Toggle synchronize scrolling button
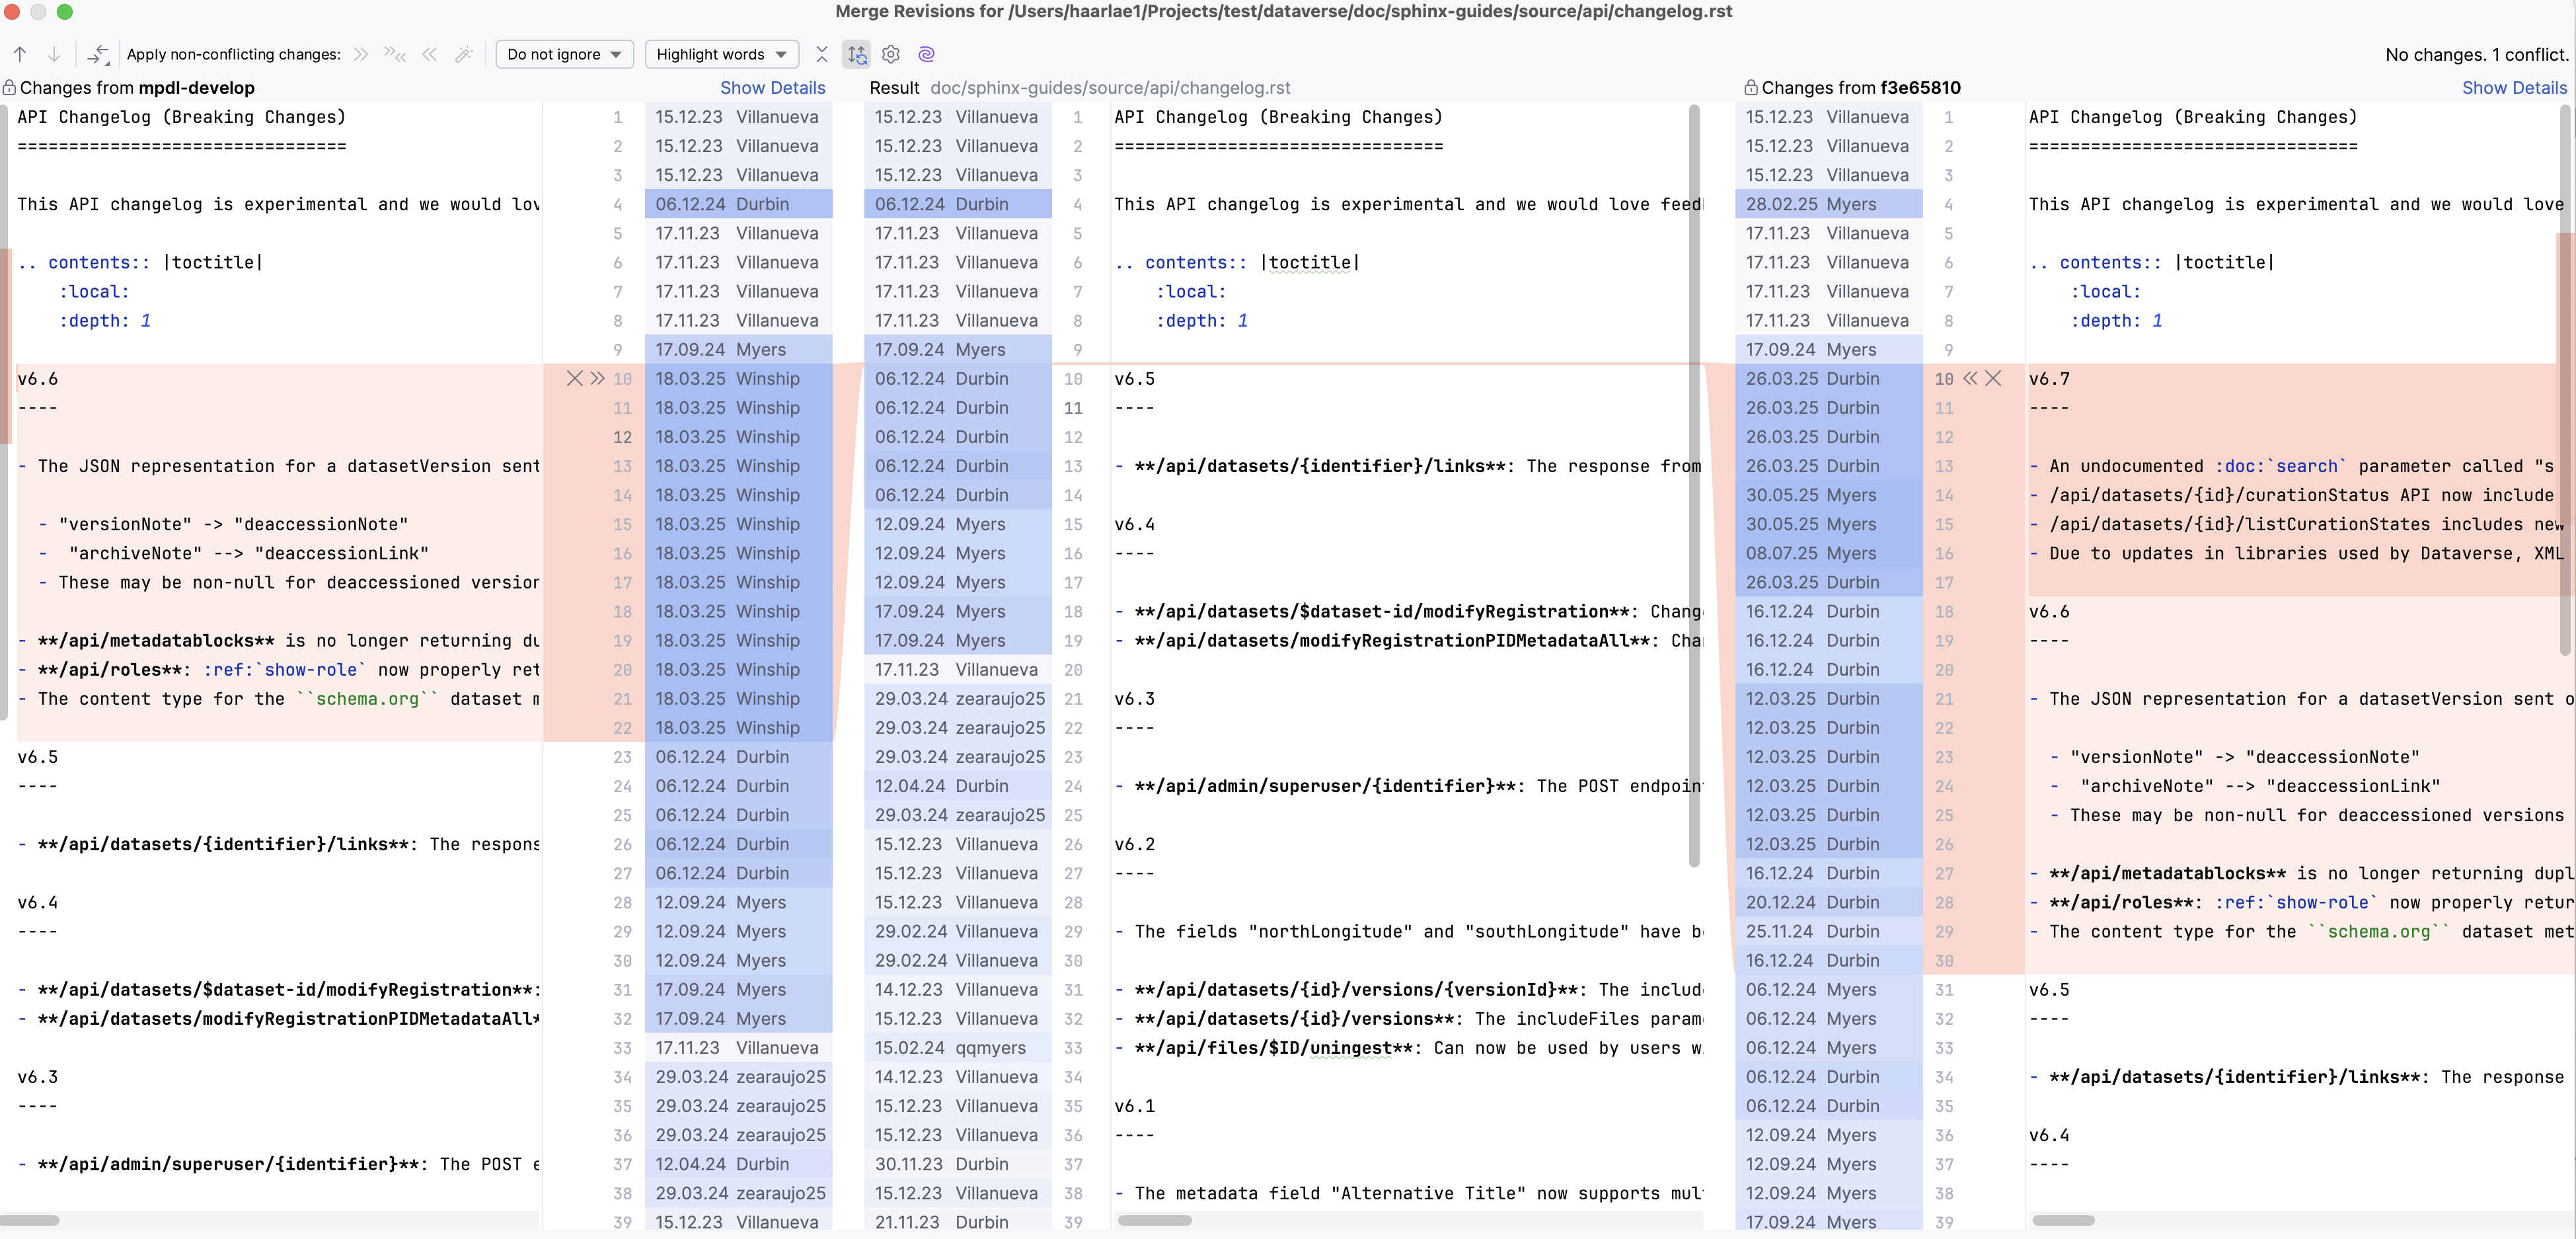 tap(857, 54)
